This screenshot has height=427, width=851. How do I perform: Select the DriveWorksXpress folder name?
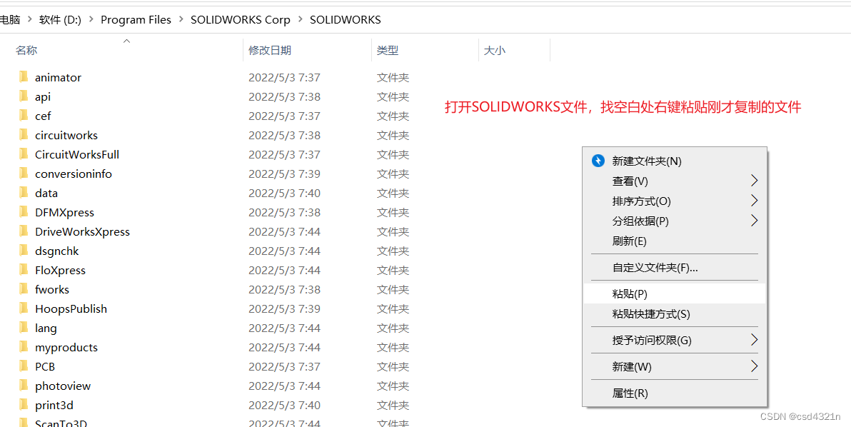click(x=83, y=231)
